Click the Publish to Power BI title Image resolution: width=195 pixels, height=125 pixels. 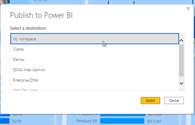pyautogui.click(x=41, y=15)
